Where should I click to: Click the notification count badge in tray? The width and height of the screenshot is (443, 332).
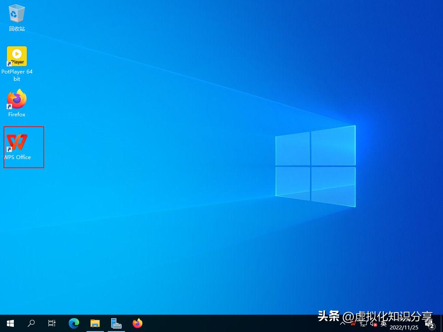tap(431, 326)
